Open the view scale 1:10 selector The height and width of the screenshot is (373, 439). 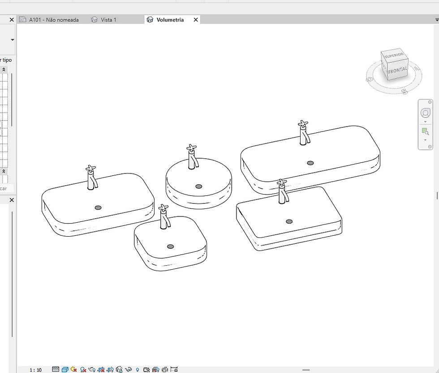pyautogui.click(x=35, y=370)
